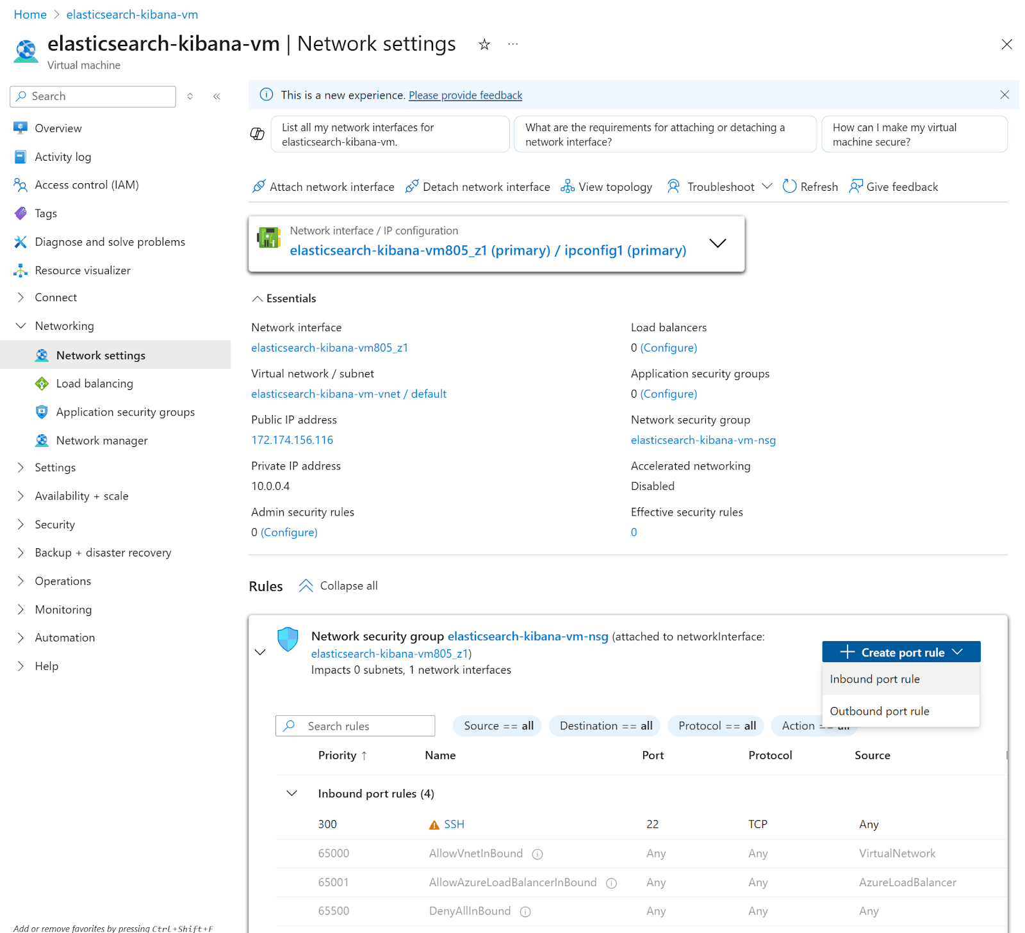Click the info icon next to AllowVnetInBound

point(537,854)
